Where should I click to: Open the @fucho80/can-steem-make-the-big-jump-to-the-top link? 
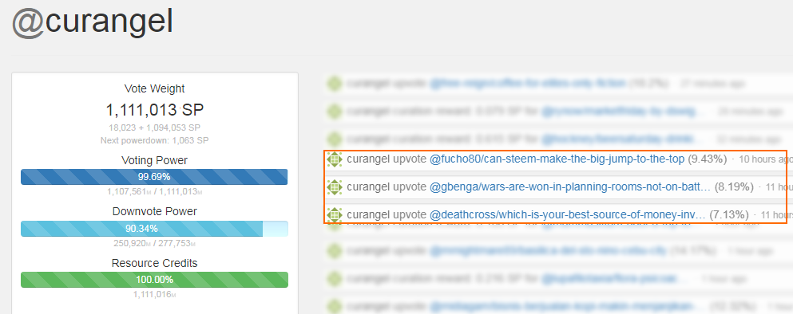(x=557, y=159)
